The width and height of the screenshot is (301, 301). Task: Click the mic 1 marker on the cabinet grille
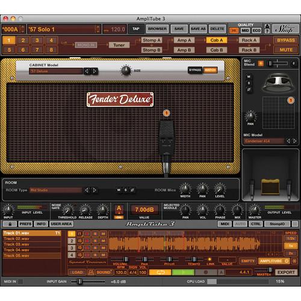pyautogui.click(x=166, y=113)
